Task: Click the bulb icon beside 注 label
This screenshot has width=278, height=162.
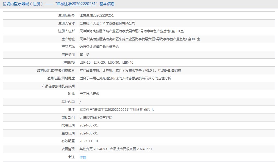Action: click(70, 157)
